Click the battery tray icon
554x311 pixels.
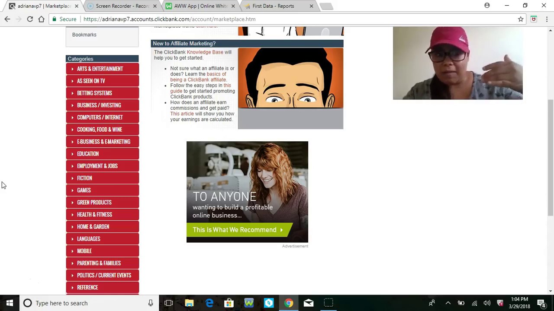pos(461,303)
